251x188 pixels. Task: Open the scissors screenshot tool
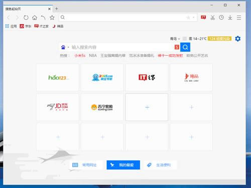[x=212, y=18]
